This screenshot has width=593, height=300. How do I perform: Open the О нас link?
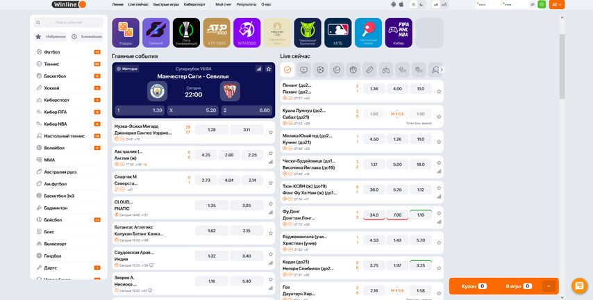point(266,5)
